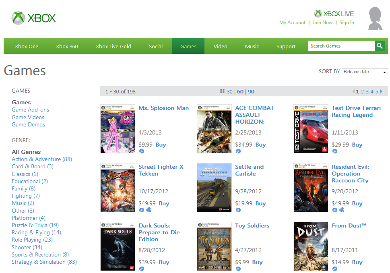390x273 pixels.
Task: Open the Xbox 360 menu
Action: point(67,47)
